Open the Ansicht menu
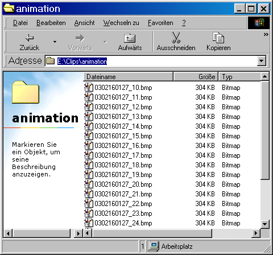This screenshot has height=255, width=273. [x=84, y=23]
